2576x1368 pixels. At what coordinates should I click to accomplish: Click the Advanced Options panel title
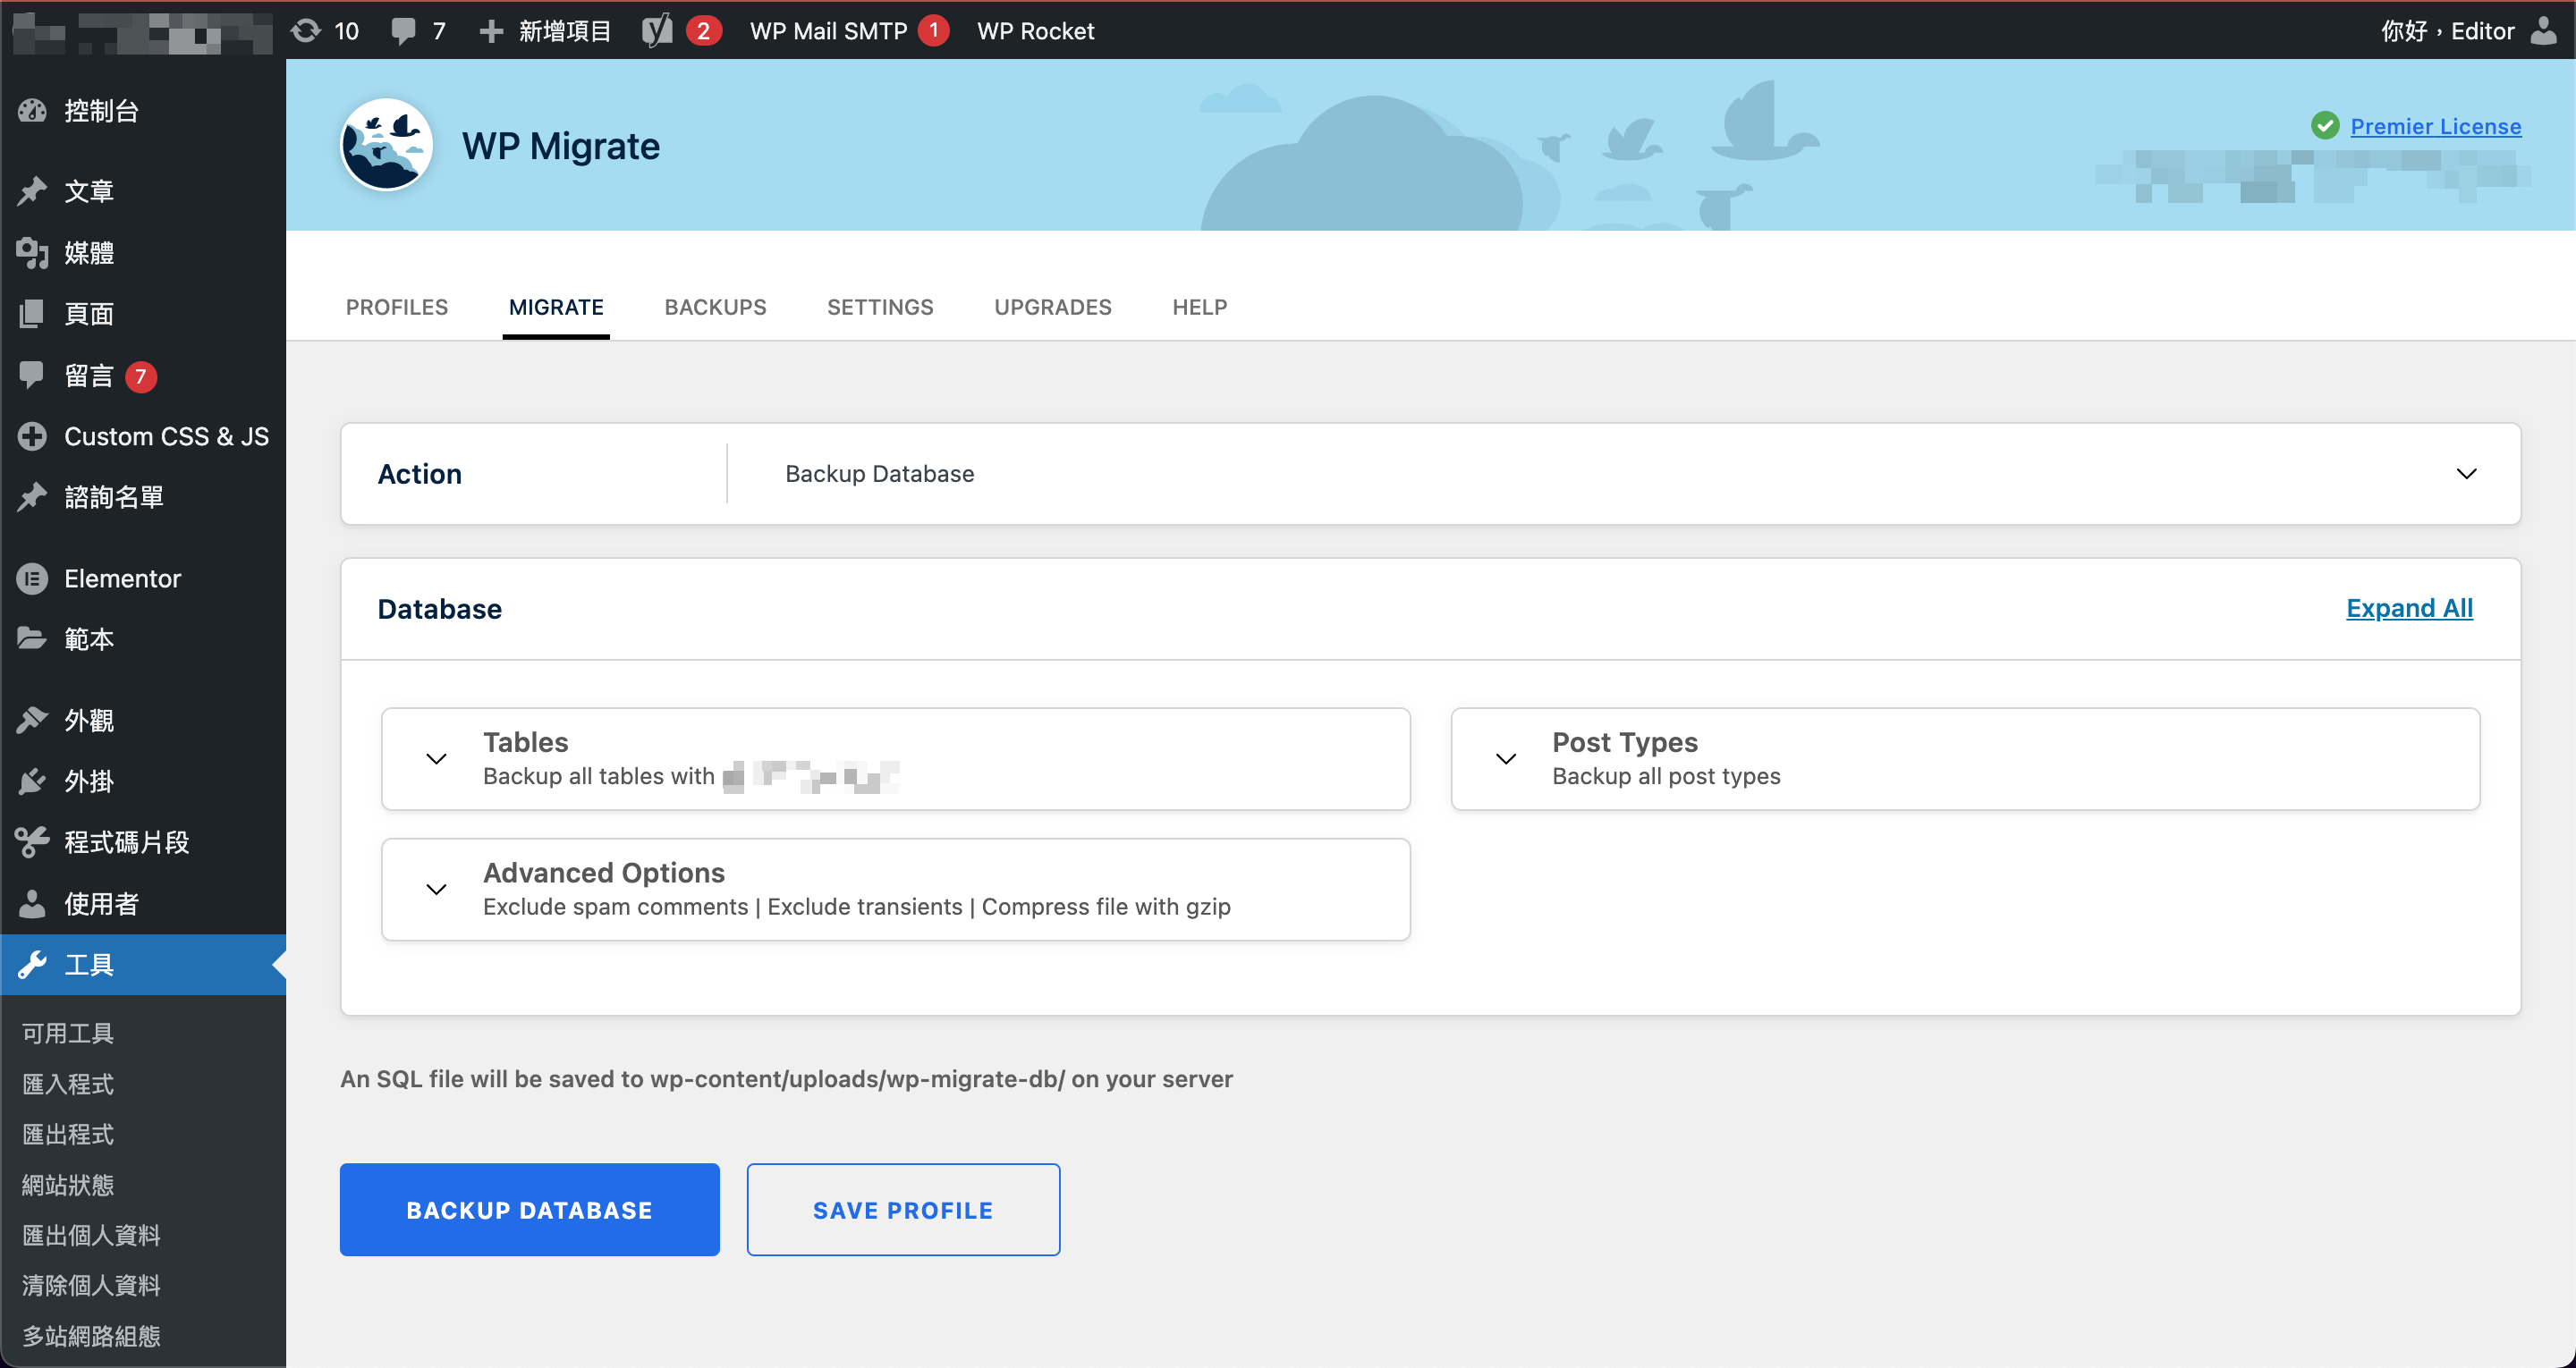click(604, 872)
